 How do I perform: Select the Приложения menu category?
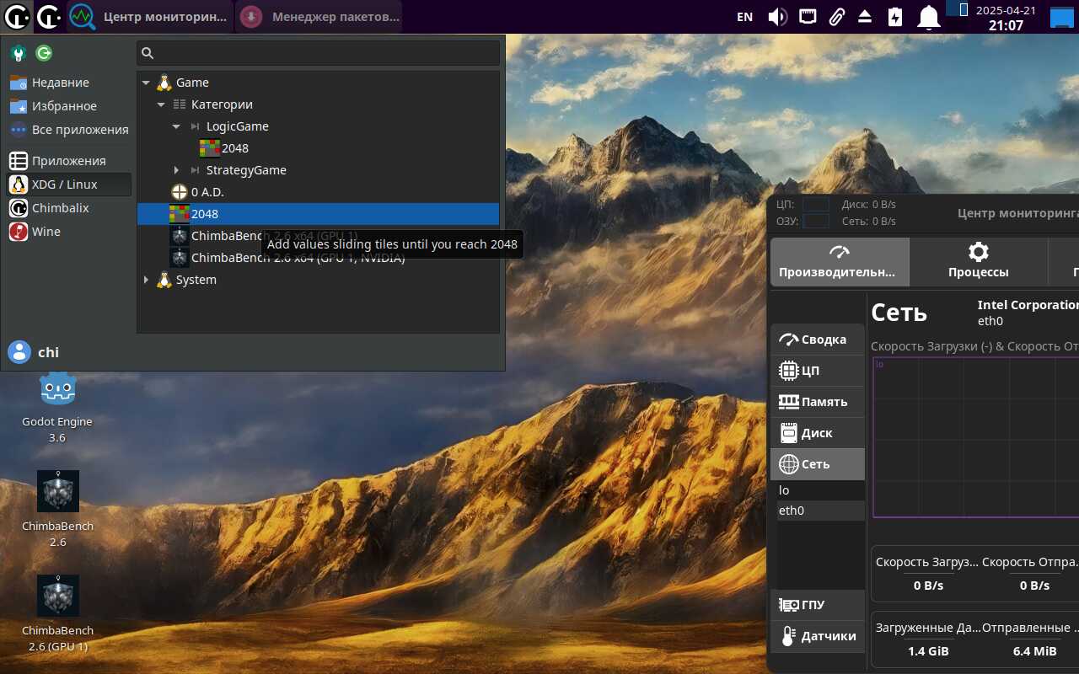(69, 161)
